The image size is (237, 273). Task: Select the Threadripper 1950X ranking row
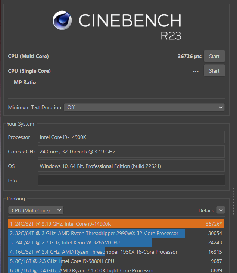point(116,252)
